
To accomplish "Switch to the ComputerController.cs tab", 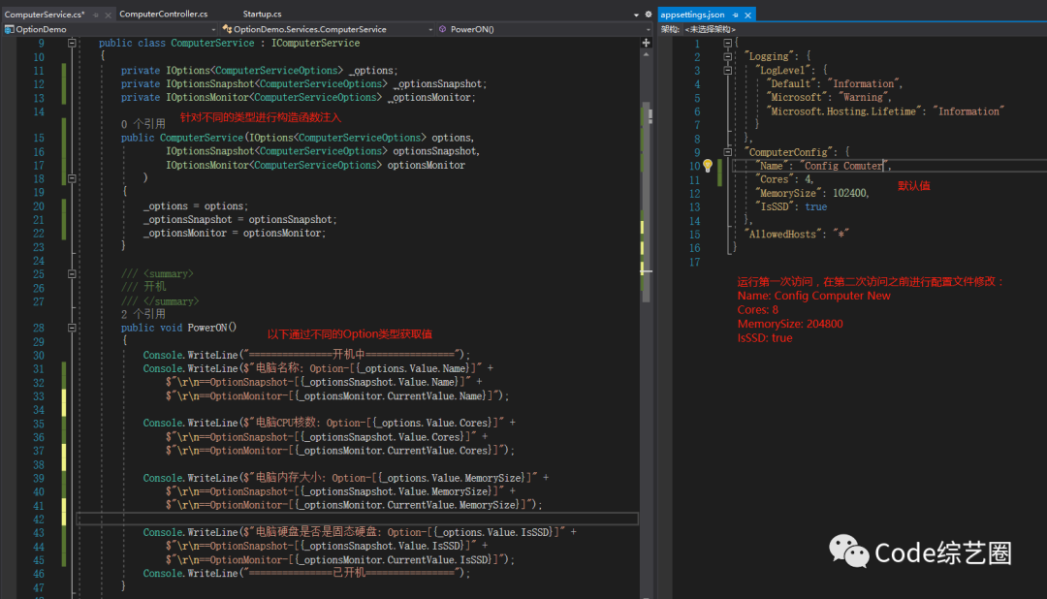I will point(164,14).
